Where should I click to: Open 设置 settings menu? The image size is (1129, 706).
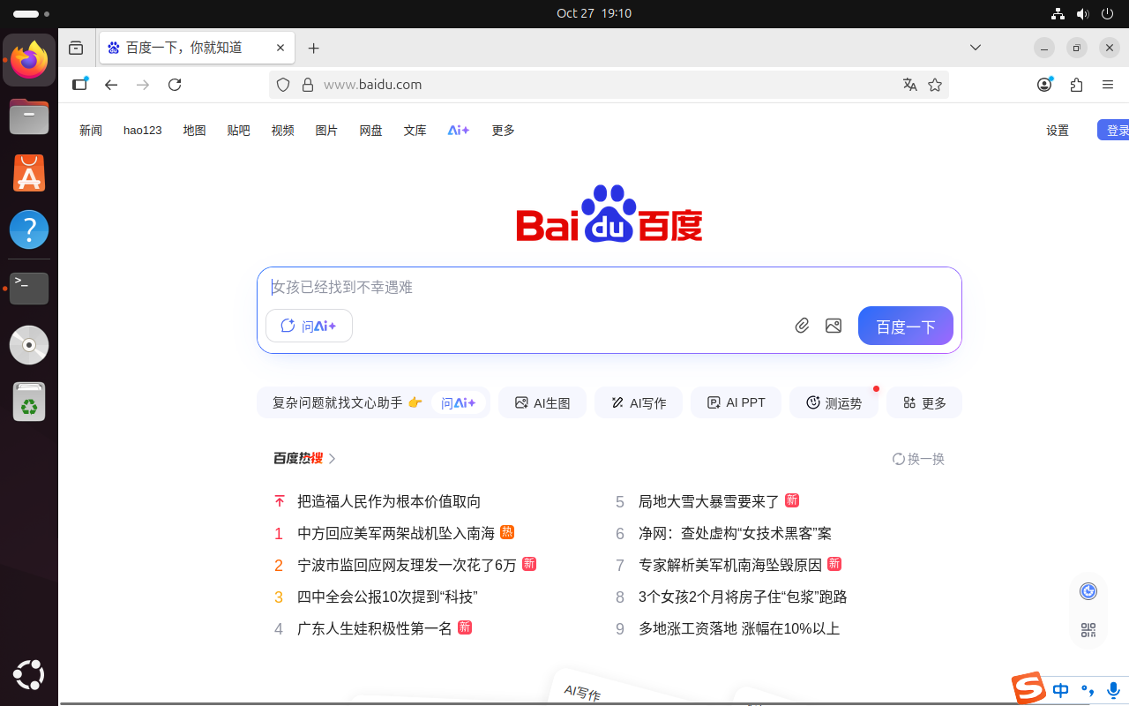click(1058, 131)
